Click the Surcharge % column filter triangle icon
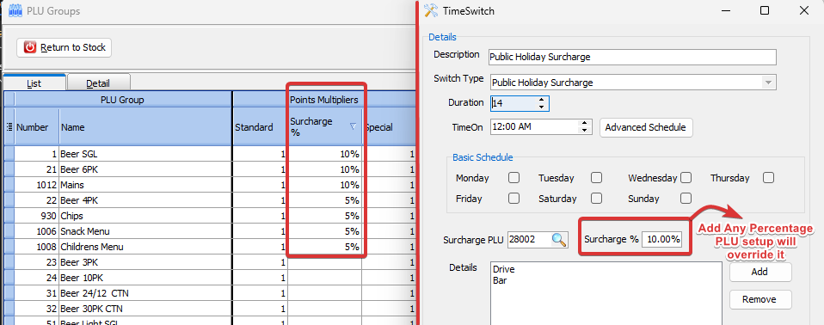The width and height of the screenshot is (824, 325). 354,126
